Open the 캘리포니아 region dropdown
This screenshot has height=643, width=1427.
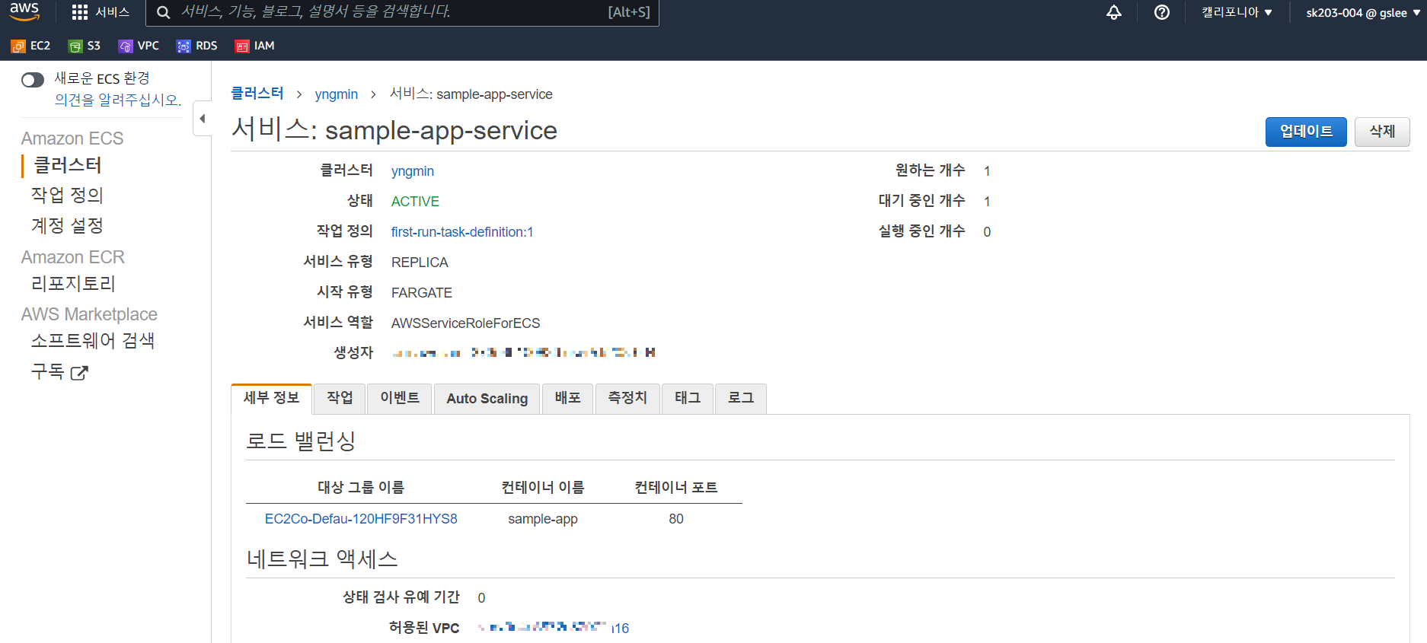point(1237,12)
